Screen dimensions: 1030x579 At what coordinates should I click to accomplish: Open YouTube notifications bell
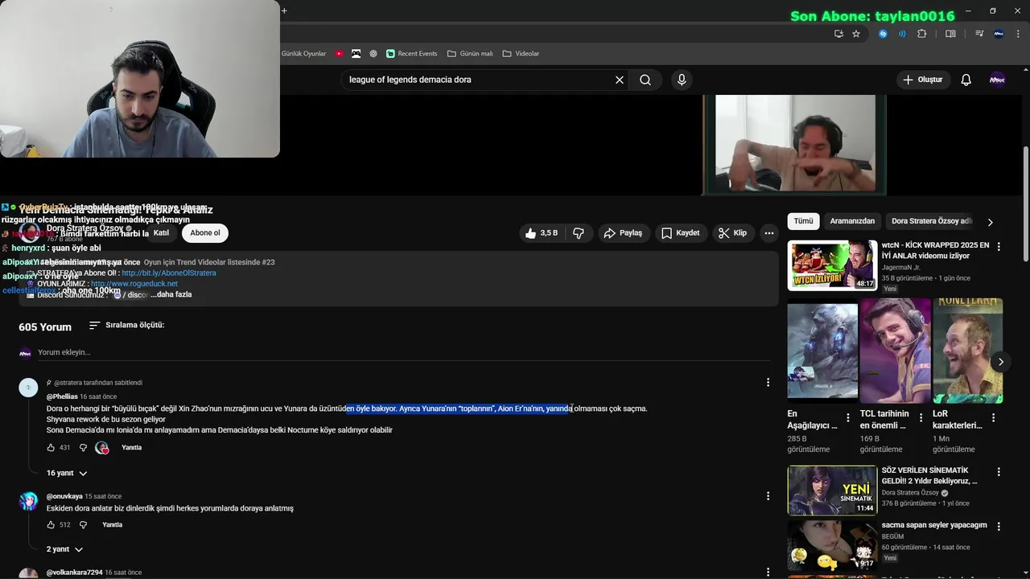pyautogui.click(x=966, y=80)
